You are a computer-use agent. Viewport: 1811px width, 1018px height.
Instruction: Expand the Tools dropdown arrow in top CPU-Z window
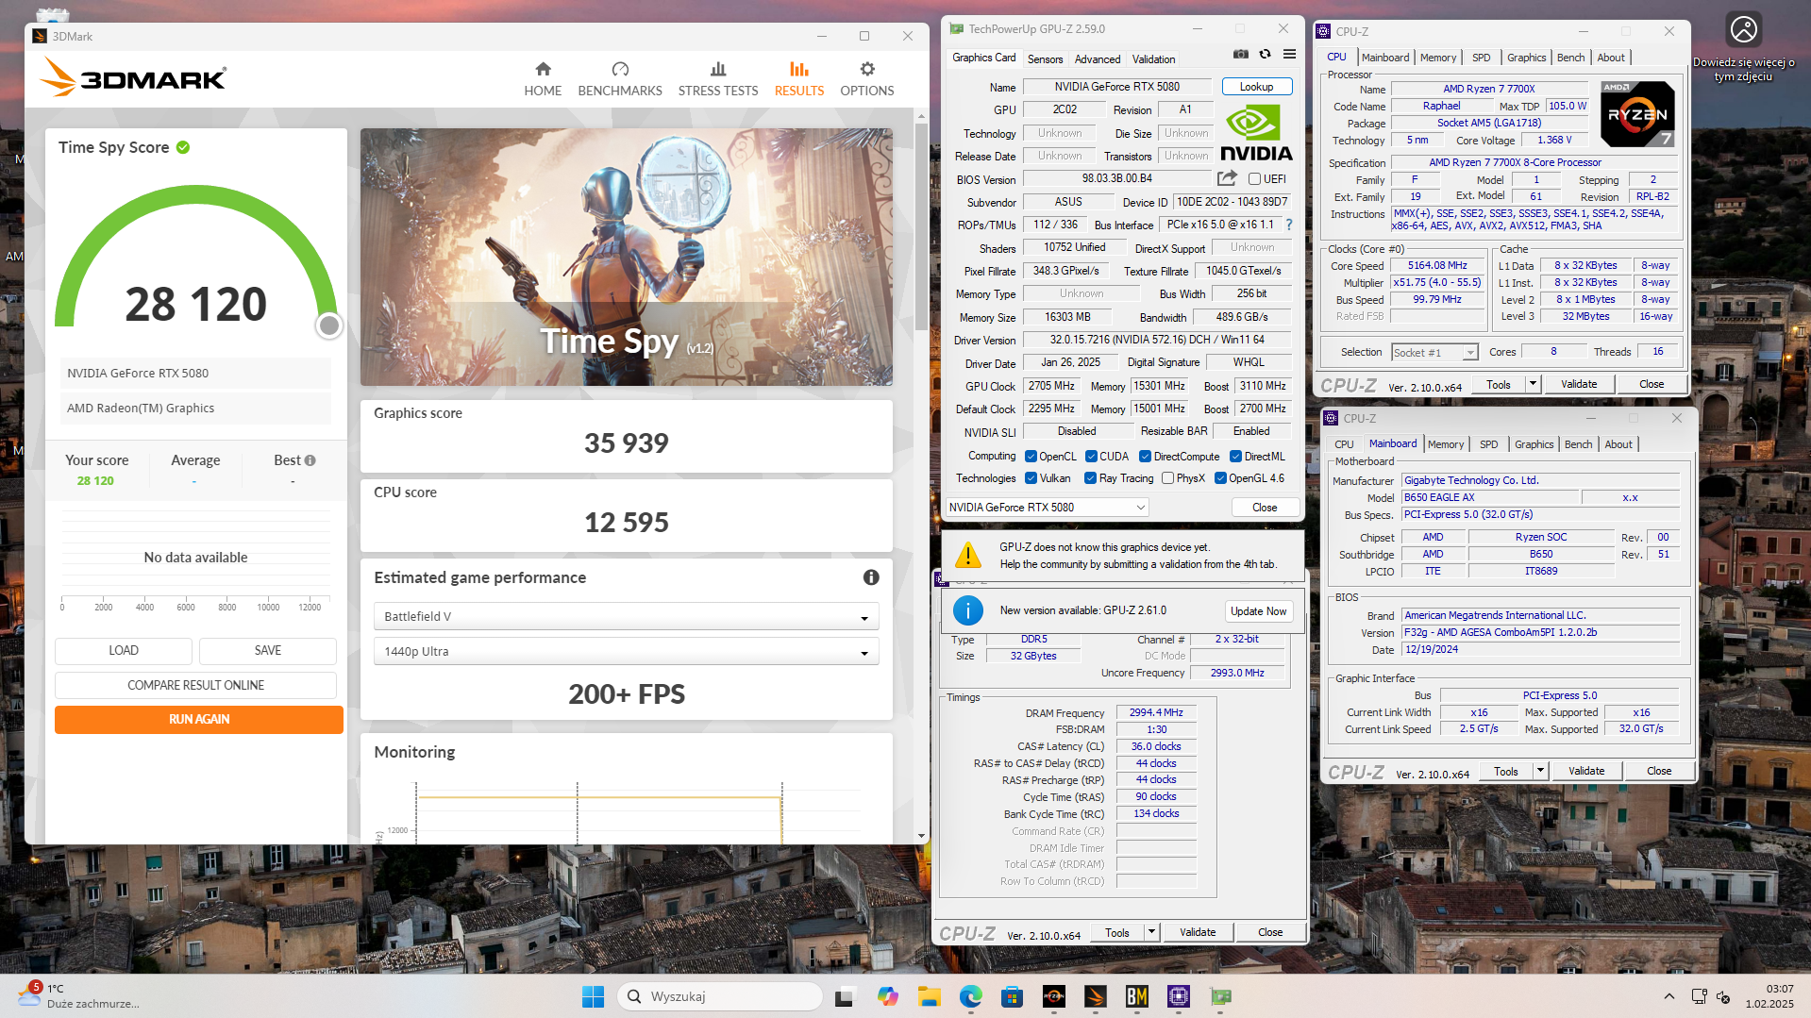(x=1533, y=384)
